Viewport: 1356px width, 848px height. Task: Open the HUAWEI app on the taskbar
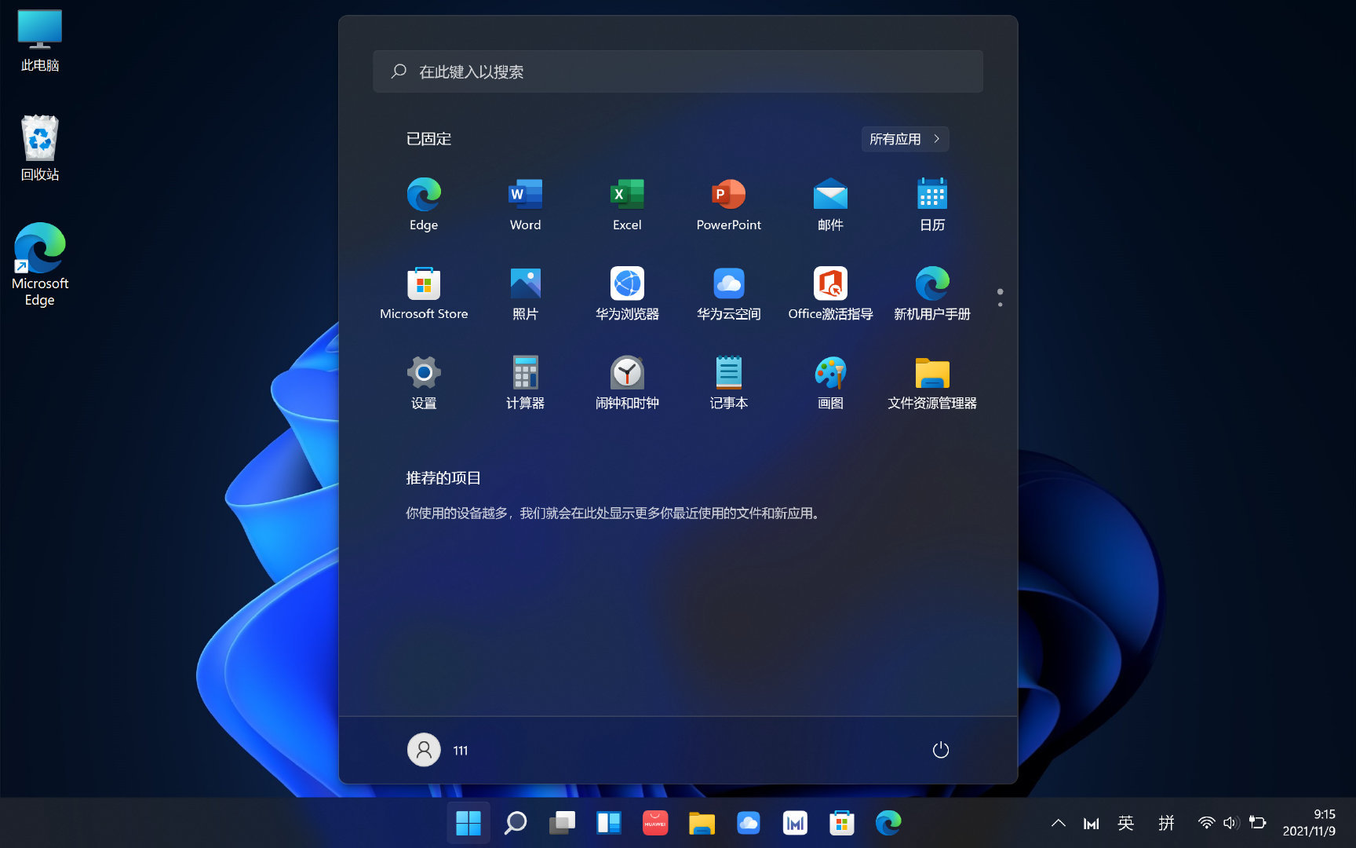656,824
